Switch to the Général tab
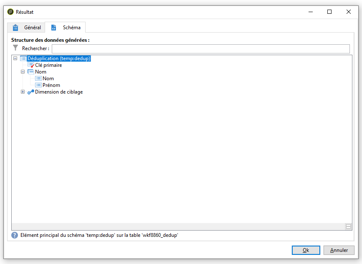The width and height of the screenshot is (362, 264). point(26,28)
